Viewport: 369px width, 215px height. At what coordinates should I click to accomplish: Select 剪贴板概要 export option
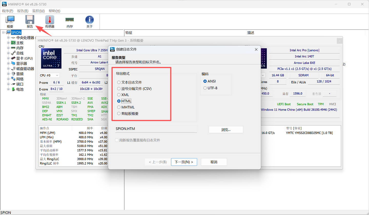pos(128,114)
